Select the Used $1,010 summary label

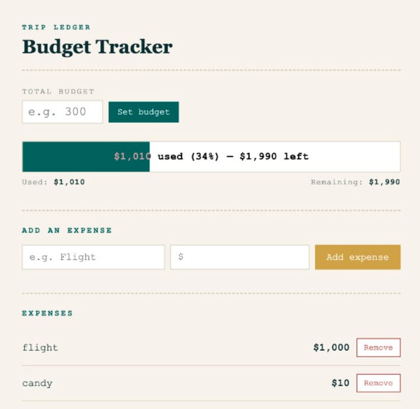point(53,182)
